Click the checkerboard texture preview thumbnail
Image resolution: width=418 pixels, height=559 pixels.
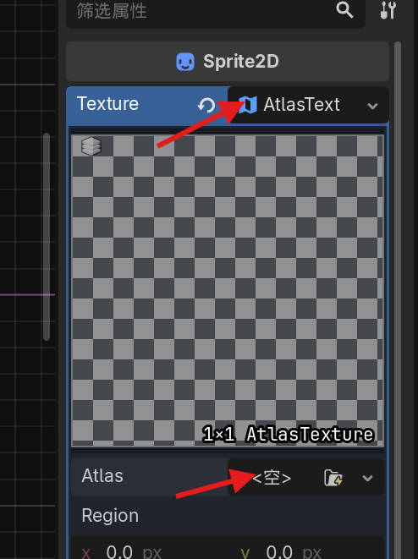click(x=228, y=291)
